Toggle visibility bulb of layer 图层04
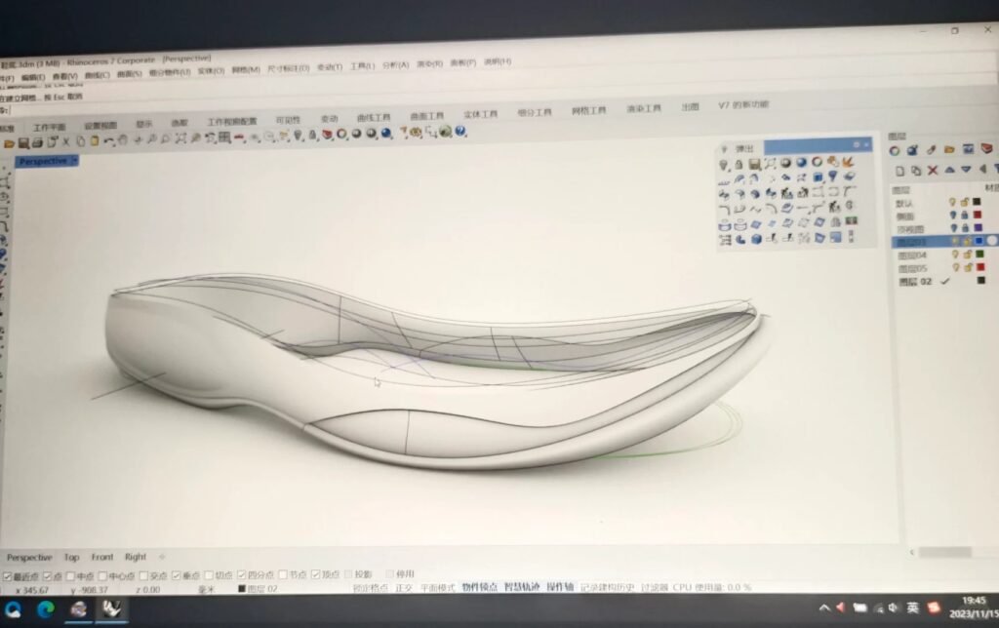Viewport: 999px width, 628px height. [954, 255]
